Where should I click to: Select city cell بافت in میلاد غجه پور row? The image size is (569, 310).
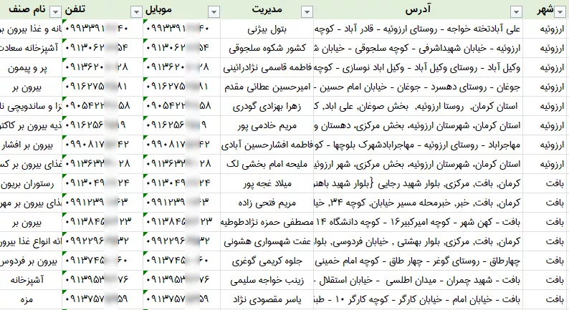tap(546, 183)
